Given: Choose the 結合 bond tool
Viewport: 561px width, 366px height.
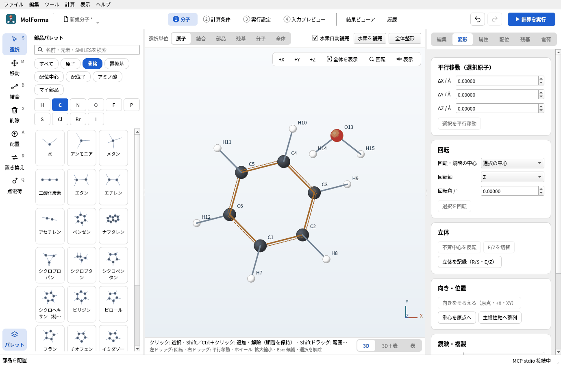Looking at the screenshot, I should (15, 91).
